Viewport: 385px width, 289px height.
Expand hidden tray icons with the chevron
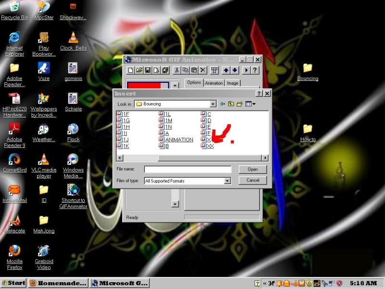point(265,283)
